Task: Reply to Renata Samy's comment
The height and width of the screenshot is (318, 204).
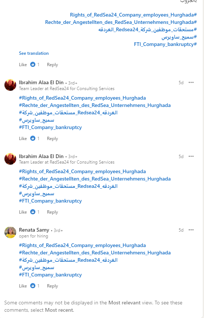Action: [x=52, y=286]
